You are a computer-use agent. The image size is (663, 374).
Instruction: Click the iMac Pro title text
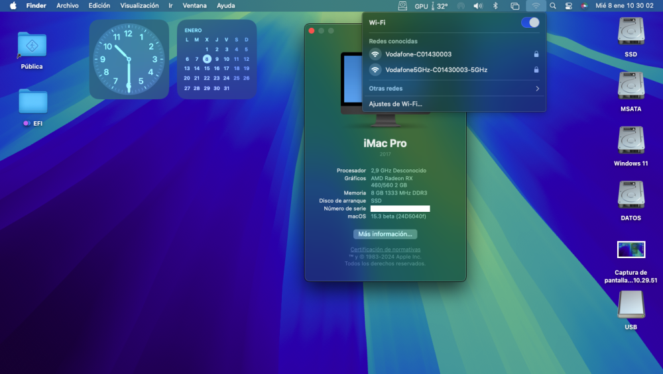coord(385,144)
